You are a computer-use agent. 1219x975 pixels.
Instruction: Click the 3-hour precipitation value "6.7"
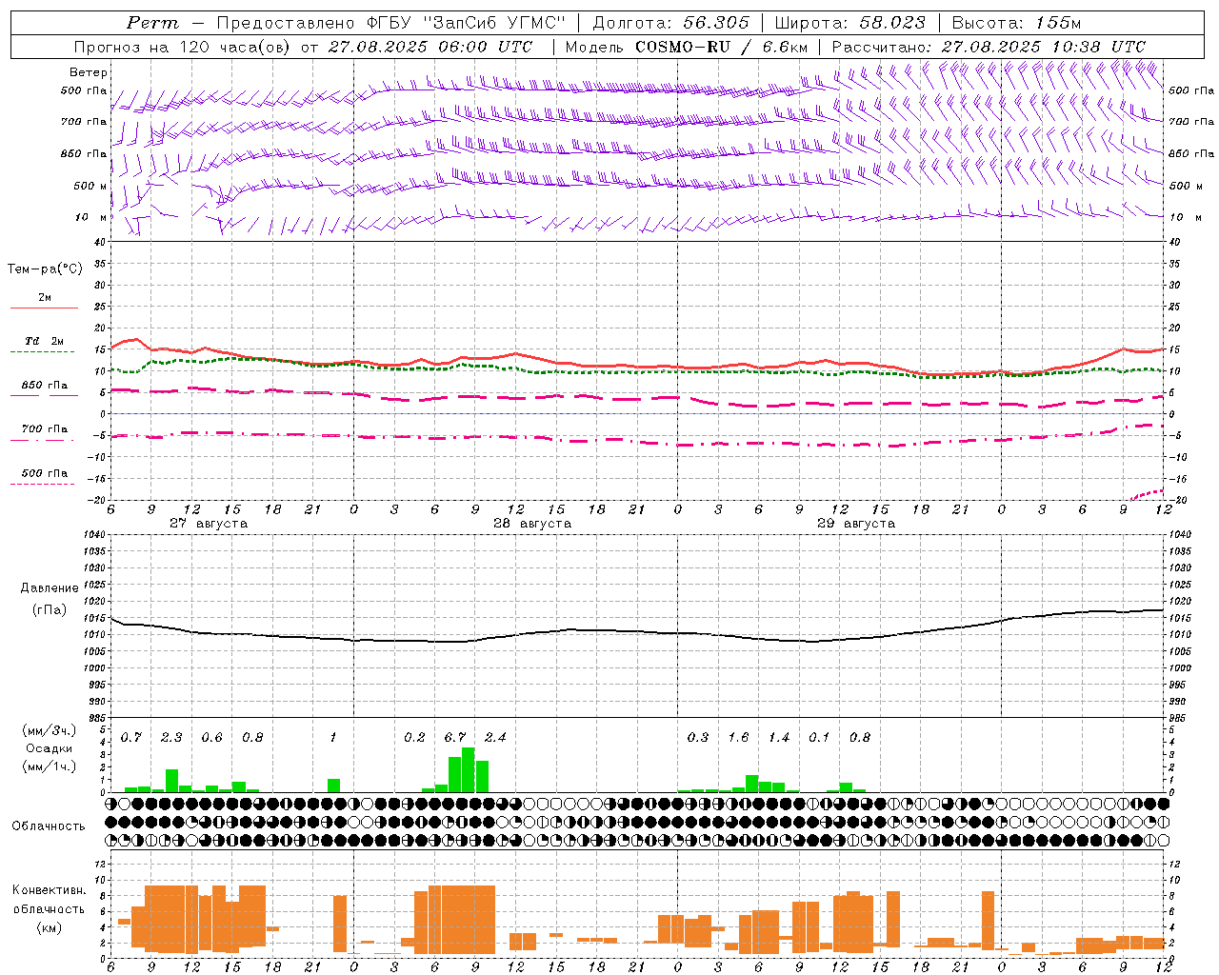(455, 738)
